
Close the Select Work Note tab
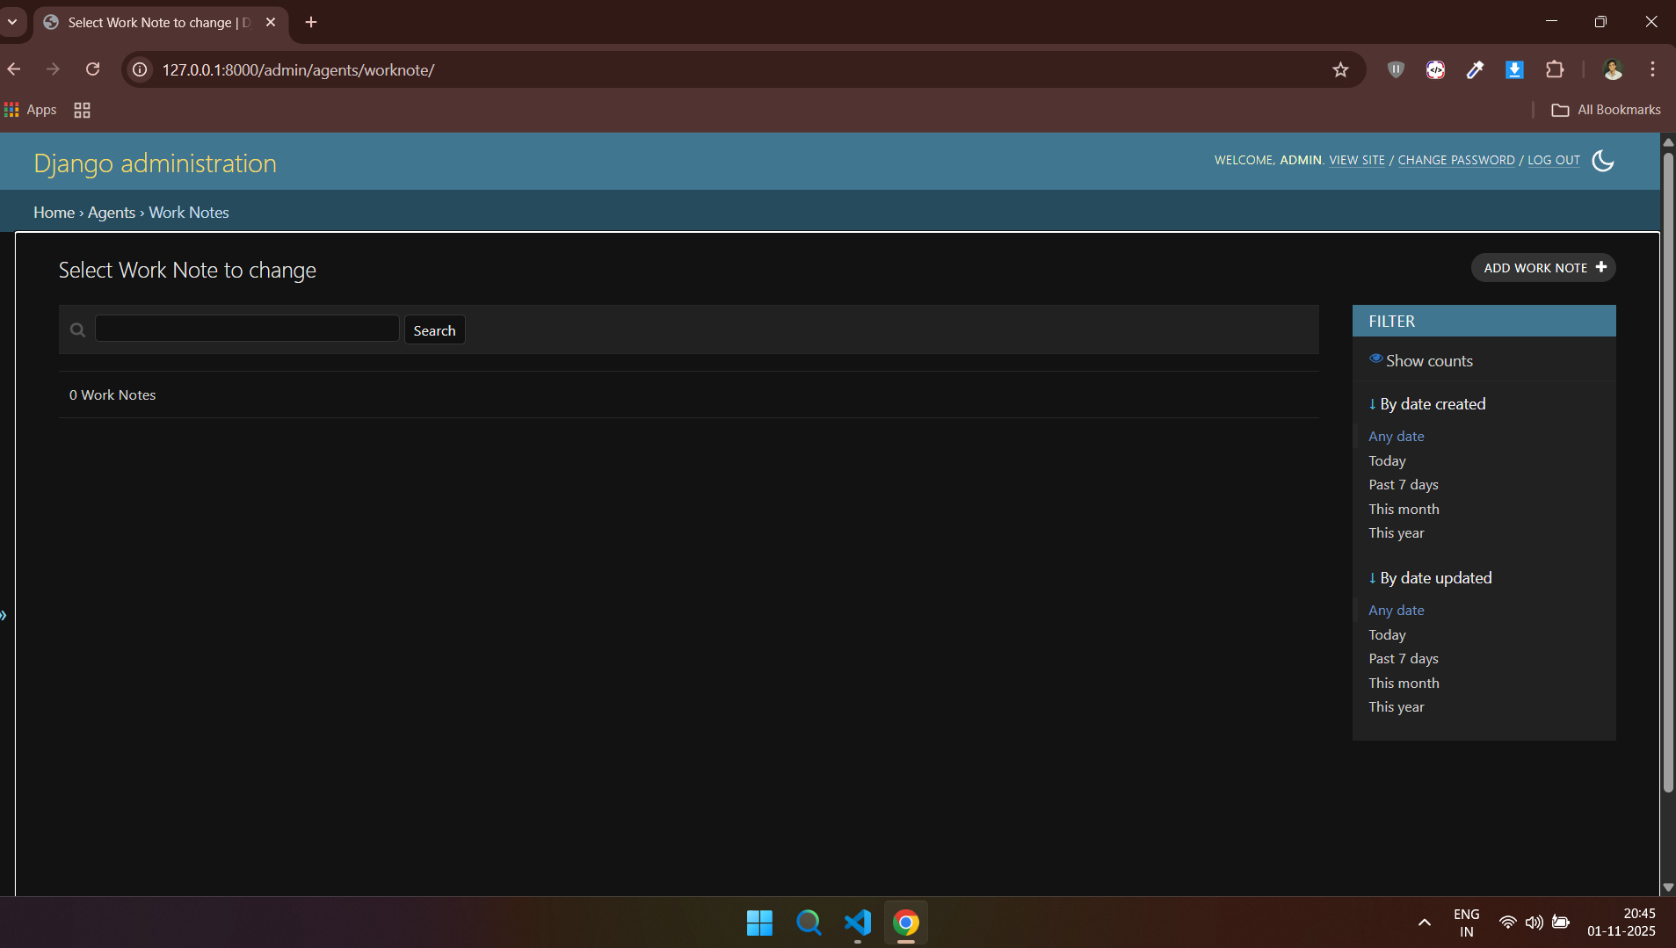pos(271,22)
